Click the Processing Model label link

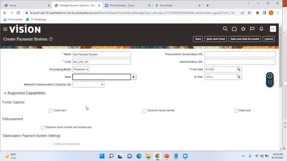coord(60,69)
